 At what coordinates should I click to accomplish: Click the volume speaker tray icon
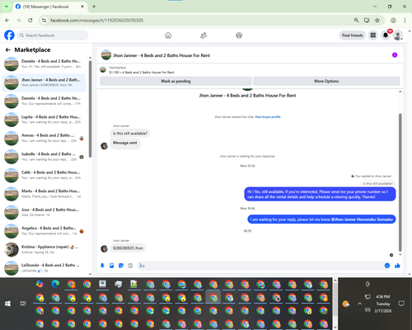click(x=368, y=310)
